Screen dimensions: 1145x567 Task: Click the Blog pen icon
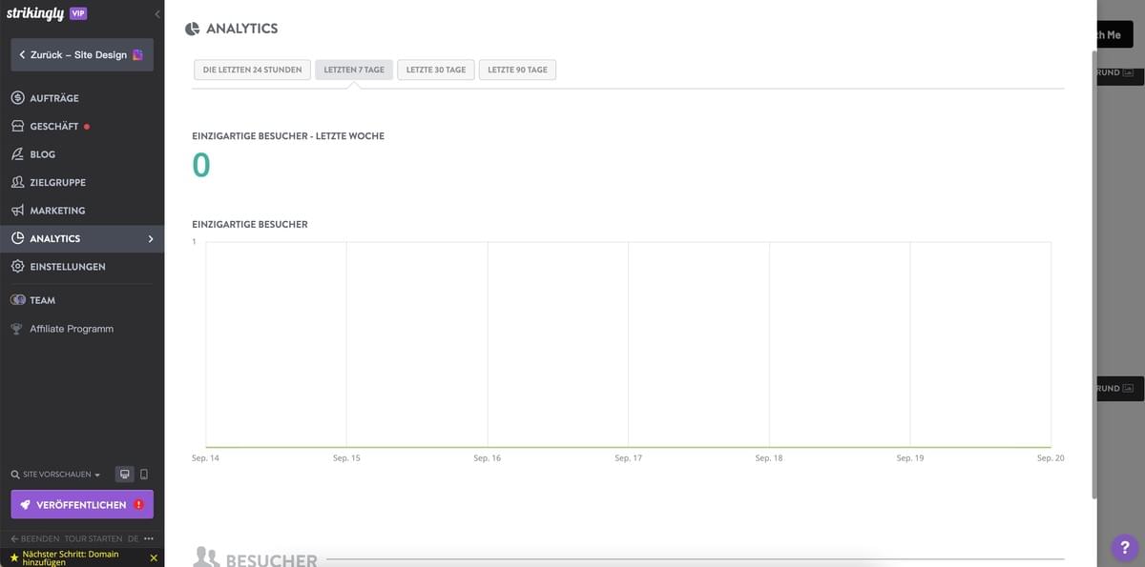(17, 154)
